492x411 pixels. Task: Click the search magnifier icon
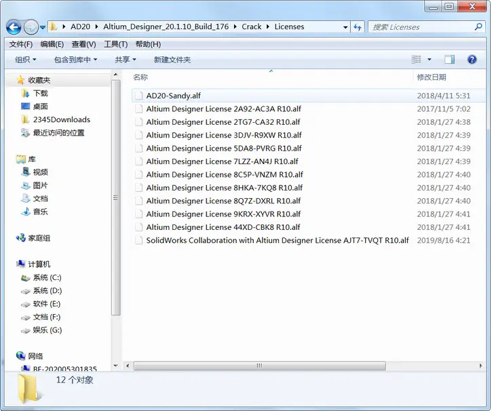pyautogui.click(x=478, y=27)
